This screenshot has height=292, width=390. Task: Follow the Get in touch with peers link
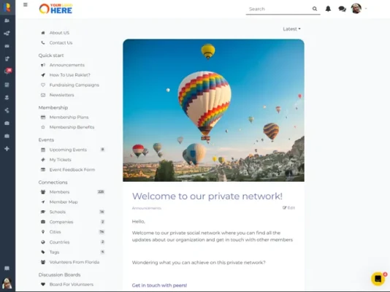(x=159, y=285)
